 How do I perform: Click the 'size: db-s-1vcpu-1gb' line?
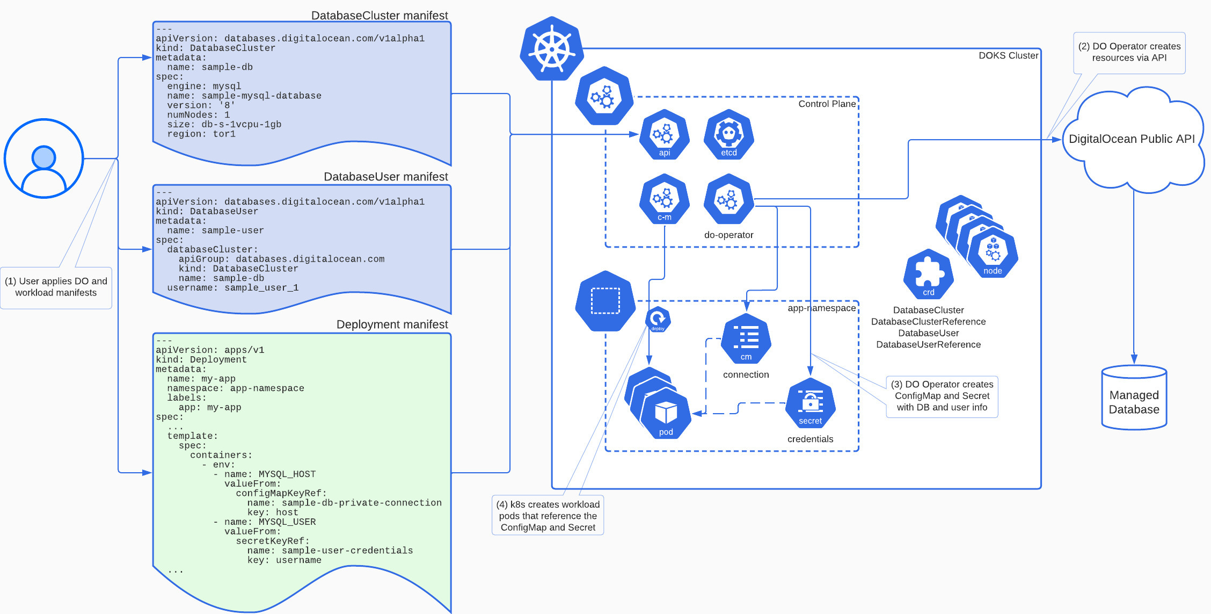pyautogui.click(x=224, y=125)
